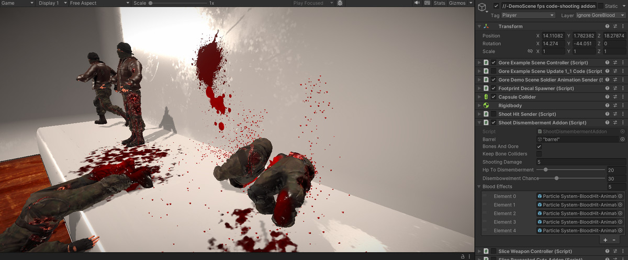Click the GameObject name field
Screen dimensions: 628x260
pos(548,6)
